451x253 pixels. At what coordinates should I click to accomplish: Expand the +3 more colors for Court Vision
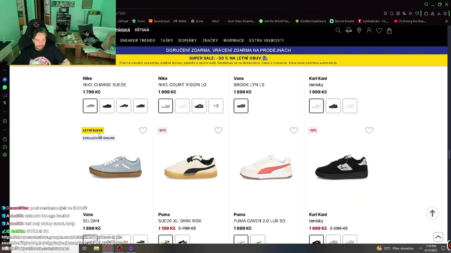click(x=216, y=106)
